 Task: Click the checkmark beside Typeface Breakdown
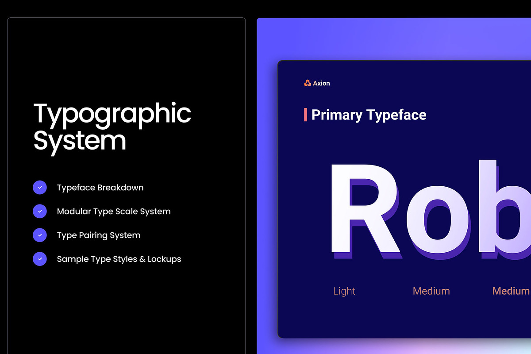(x=40, y=188)
